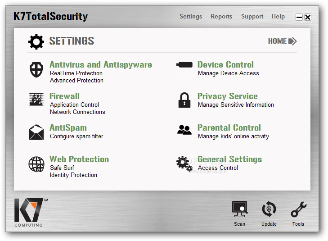Click the Update icon
The height and width of the screenshot is (241, 328).
coord(269,214)
